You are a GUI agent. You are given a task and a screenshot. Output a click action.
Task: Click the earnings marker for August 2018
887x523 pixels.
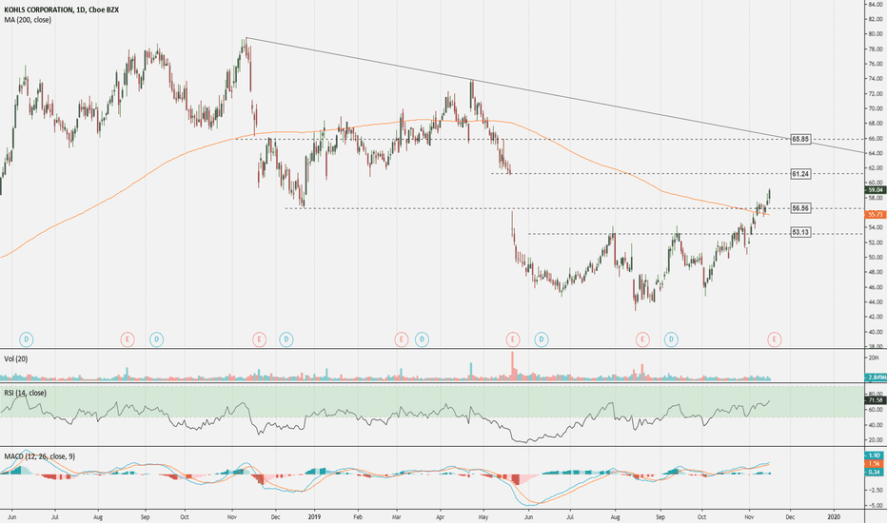(128, 339)
